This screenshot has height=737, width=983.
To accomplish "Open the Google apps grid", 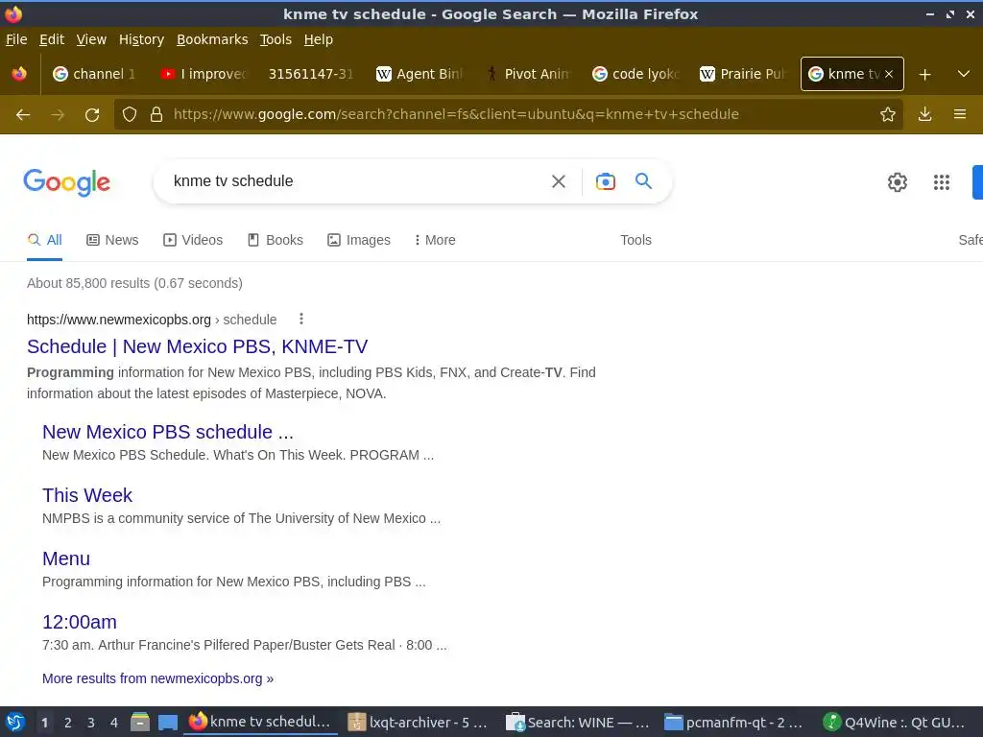I will click(942, 182).
